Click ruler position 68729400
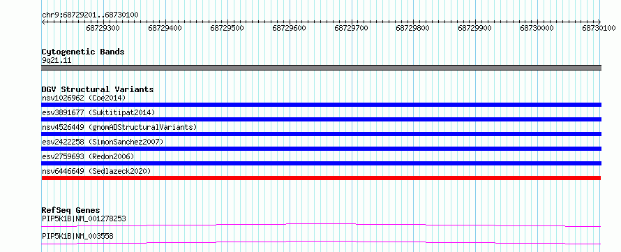This screenshot has width=621, height=252. pyautogui.click(x=165, y=28)
